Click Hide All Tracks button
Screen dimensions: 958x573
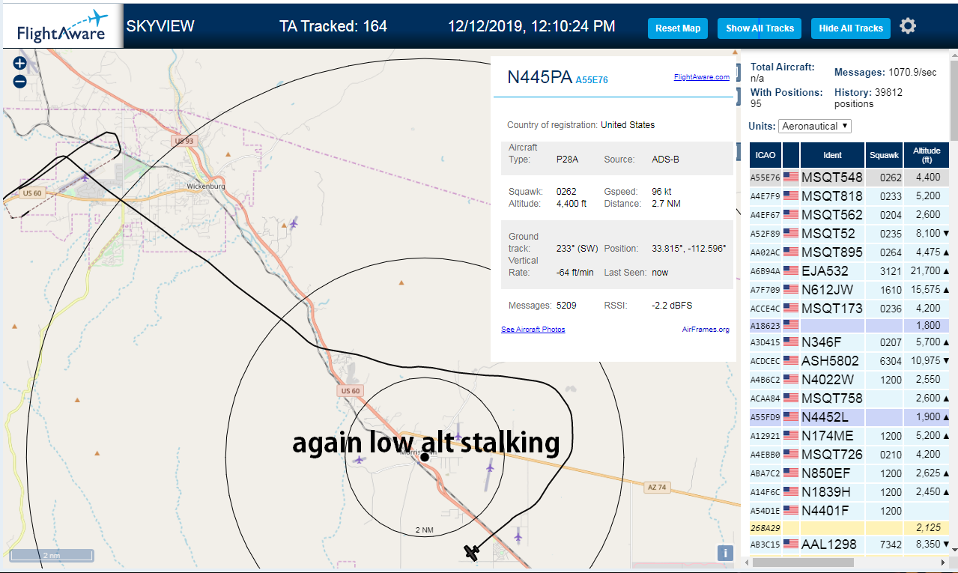click(x=851, y=28)
